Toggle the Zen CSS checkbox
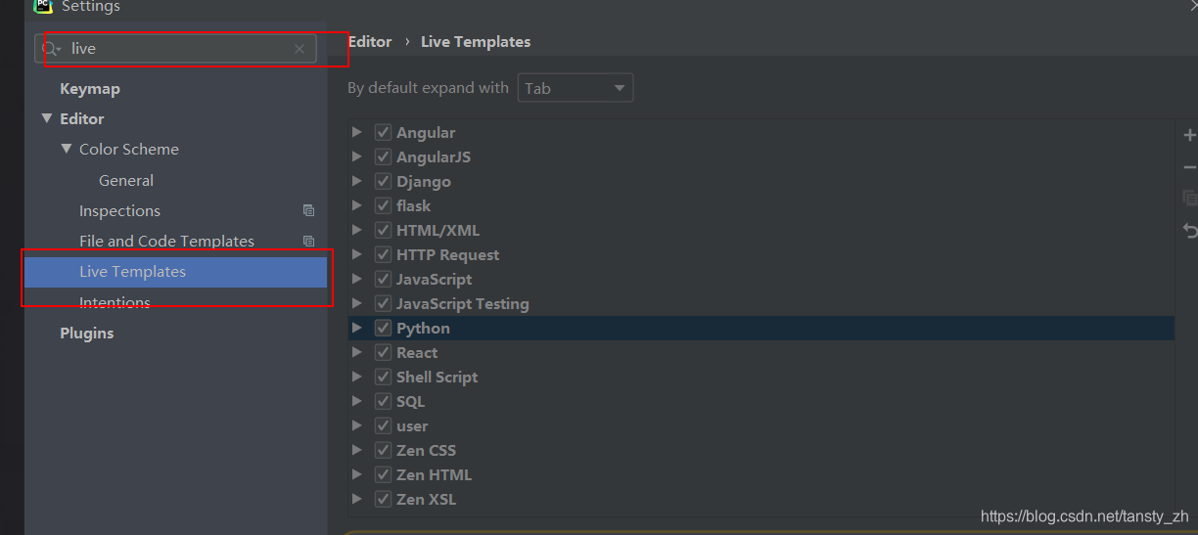The image size is (1198, 535). pyautogui.click(x=383, y=450)
